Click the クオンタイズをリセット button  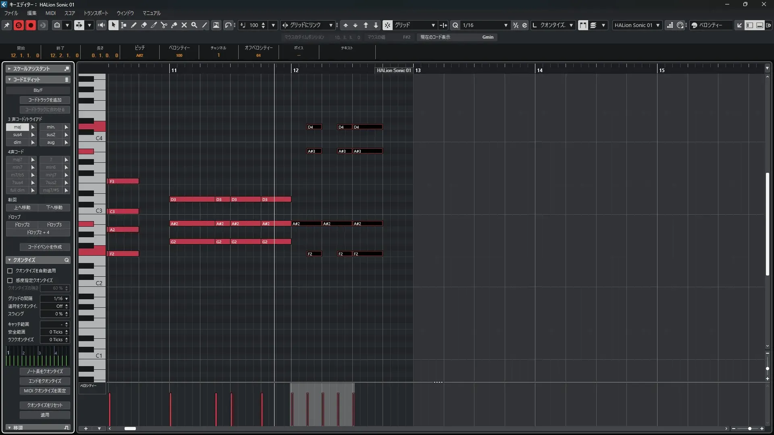click(x=45, y=405)
